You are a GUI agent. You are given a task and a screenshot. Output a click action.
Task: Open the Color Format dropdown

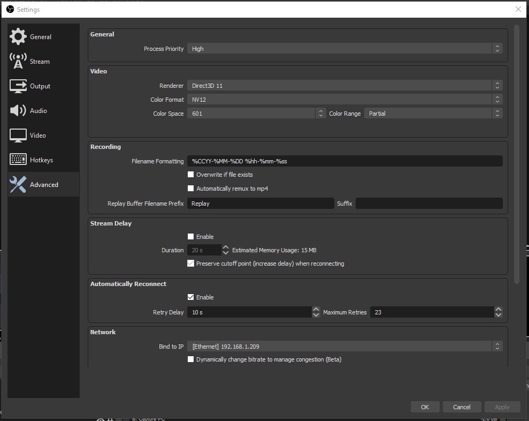tap(345, 100)
